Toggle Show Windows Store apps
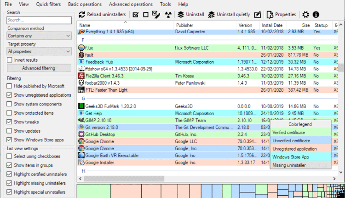Image resolution: width=345 pixels, height=198 pixels. click(x=9, y=140)
